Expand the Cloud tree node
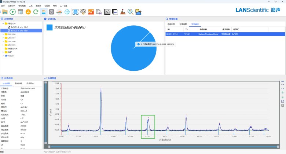286x154 pixels. [3, 56]
